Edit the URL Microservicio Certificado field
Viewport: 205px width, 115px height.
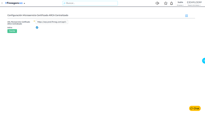[52, 22]
